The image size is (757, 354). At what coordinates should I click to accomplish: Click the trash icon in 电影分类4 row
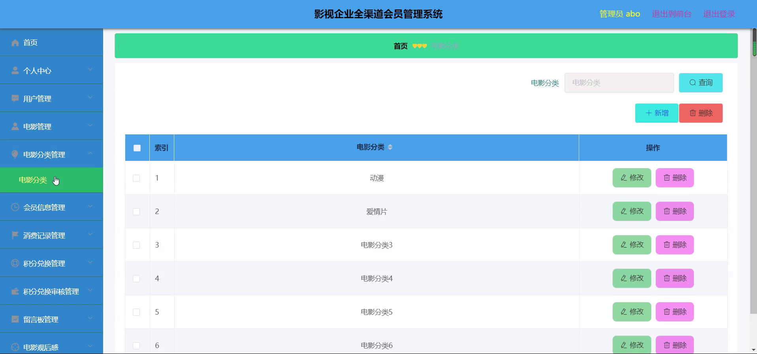[667, 278]
